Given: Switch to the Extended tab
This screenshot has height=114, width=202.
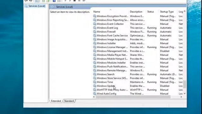Looking at the screenshot, I should 56,101.
